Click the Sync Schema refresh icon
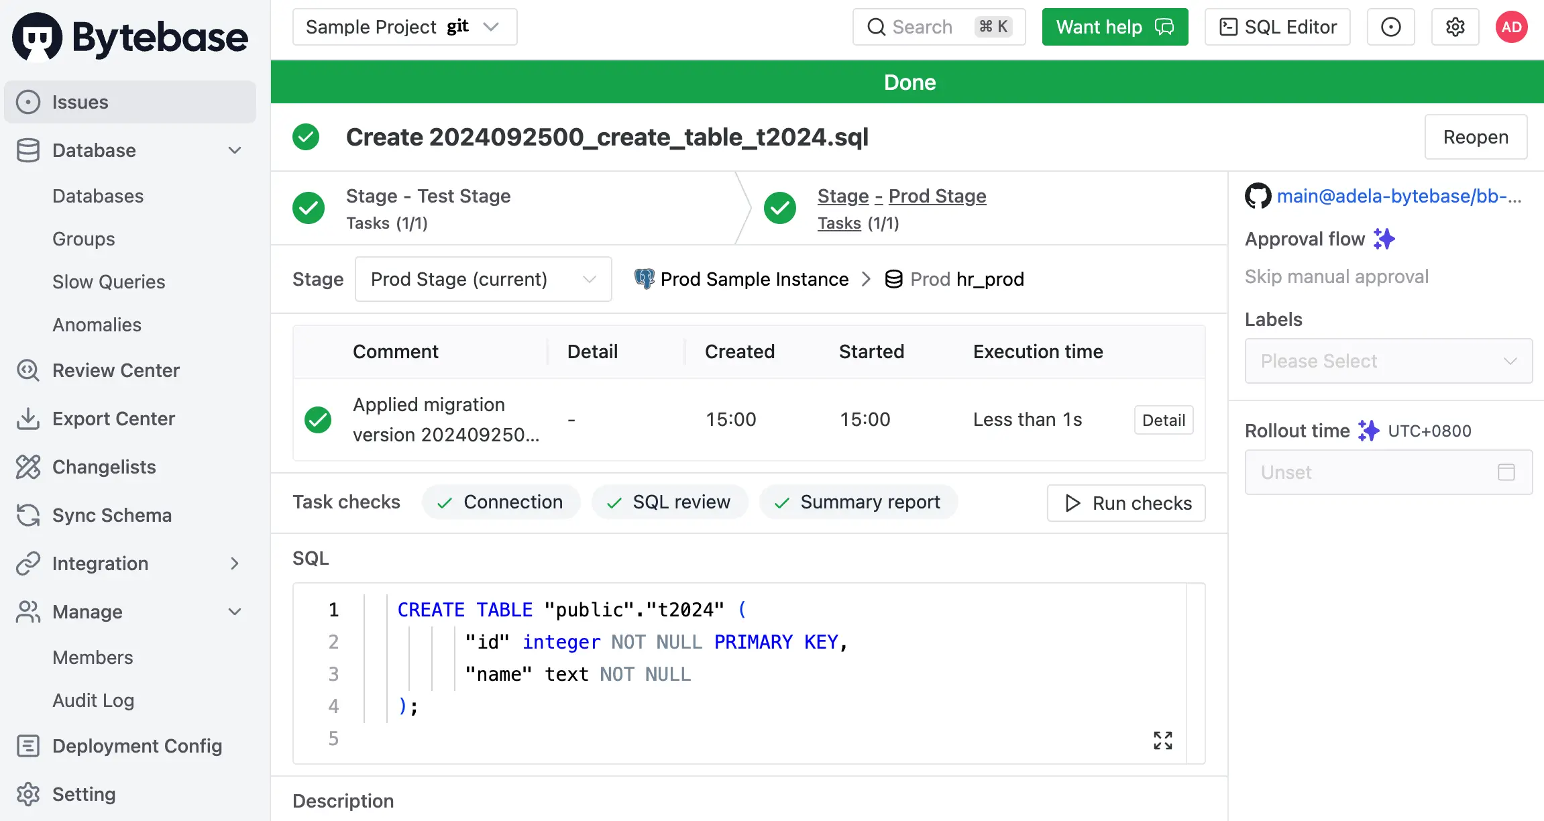1544x821 pixels. pos(28,515)
